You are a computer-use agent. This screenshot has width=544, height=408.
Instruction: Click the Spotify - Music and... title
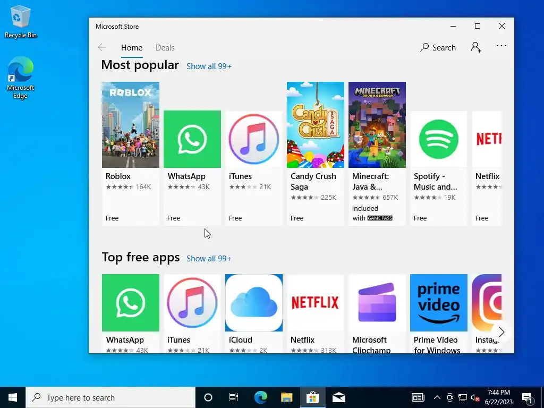(x=436, y=182)
